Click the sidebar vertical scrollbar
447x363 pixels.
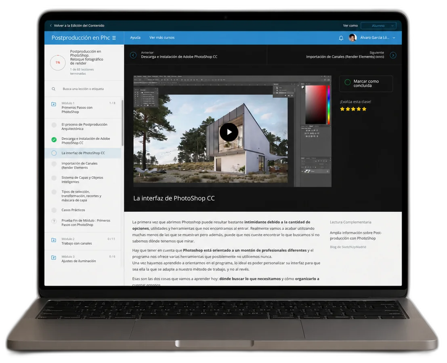[122, 123]
